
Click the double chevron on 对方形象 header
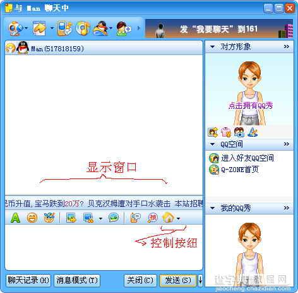click(x=286, y=47)
